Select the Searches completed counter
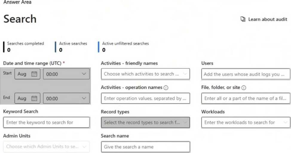This screenshot has width=291, height=153. (25, 47)
